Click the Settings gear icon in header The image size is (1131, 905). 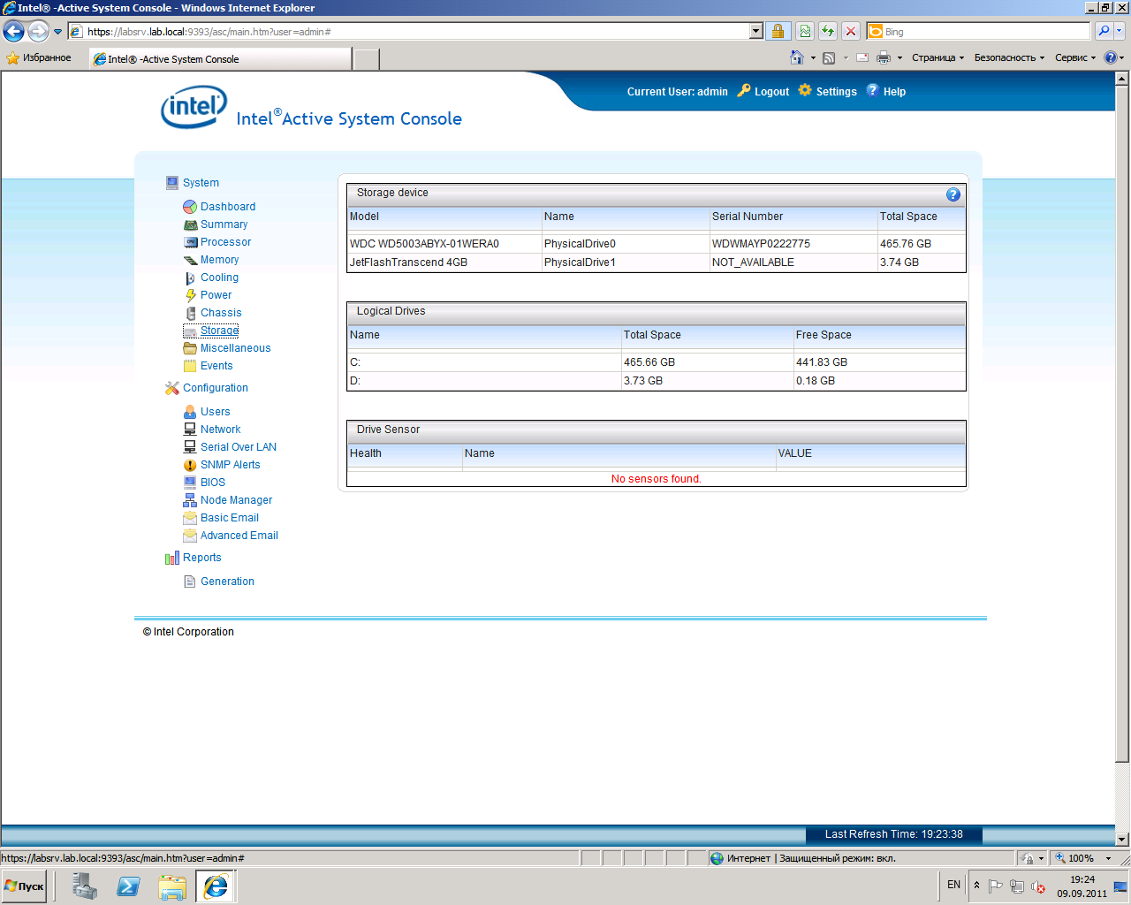click(805, 91)
